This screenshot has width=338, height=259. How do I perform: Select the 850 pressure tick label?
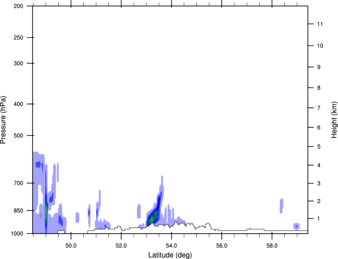point(18,211)
